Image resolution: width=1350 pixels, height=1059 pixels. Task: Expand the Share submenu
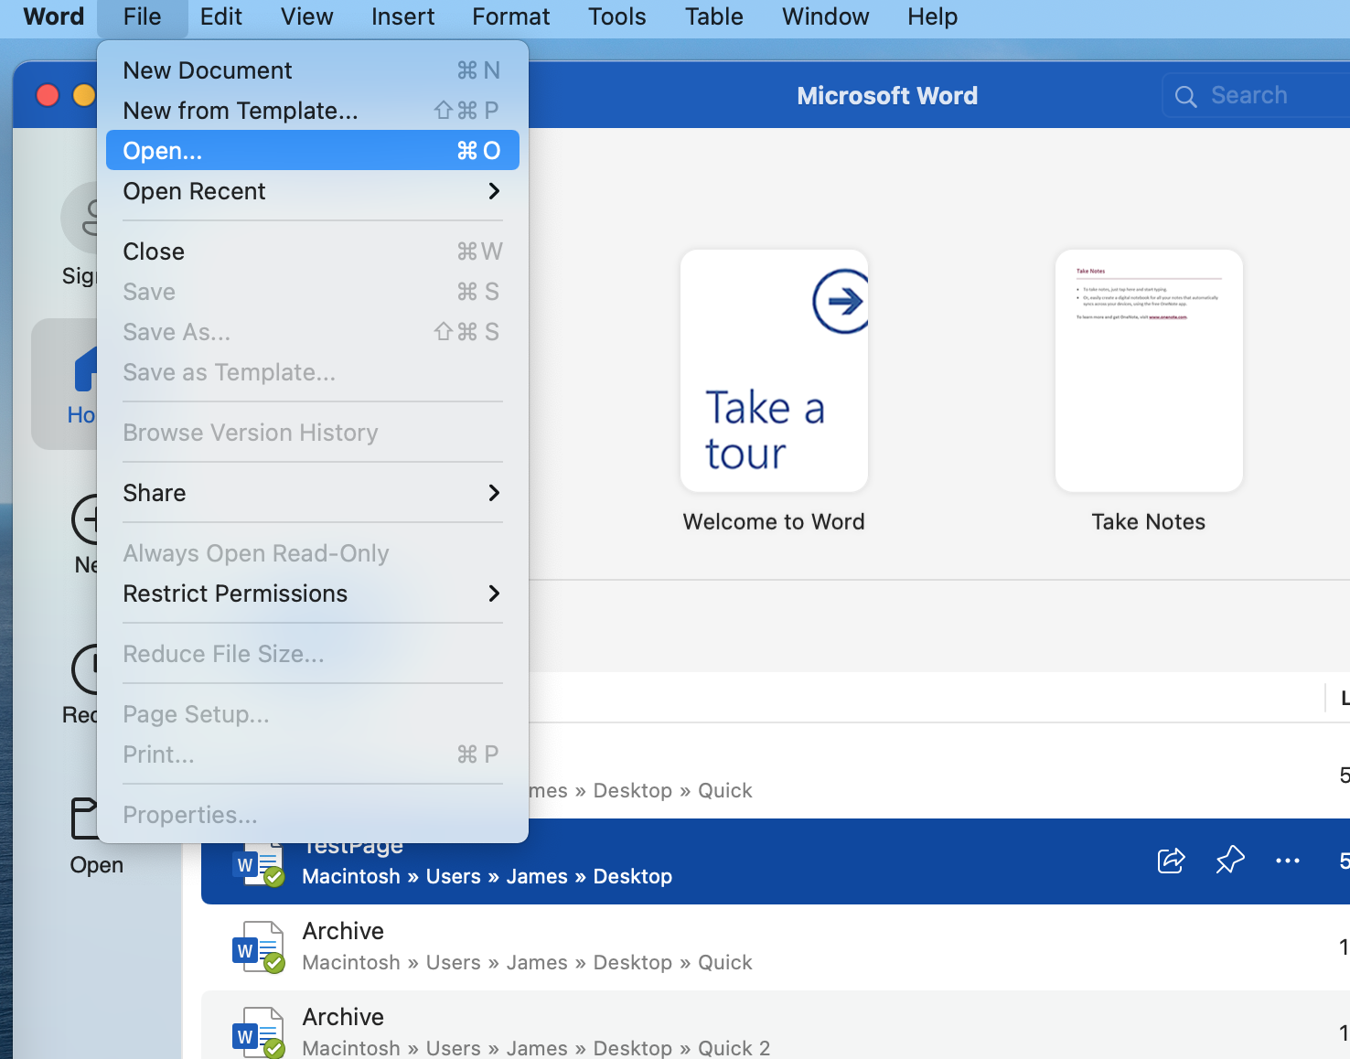[x=313, y=493]
